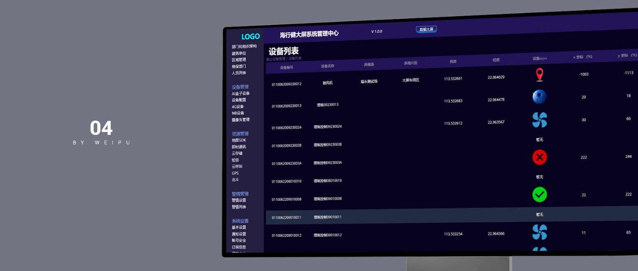Image resolution: width=638 pixels, height=271 pixels.
Task: Click the 数据大屏 button in the header
Action: [x=426, y=29]
